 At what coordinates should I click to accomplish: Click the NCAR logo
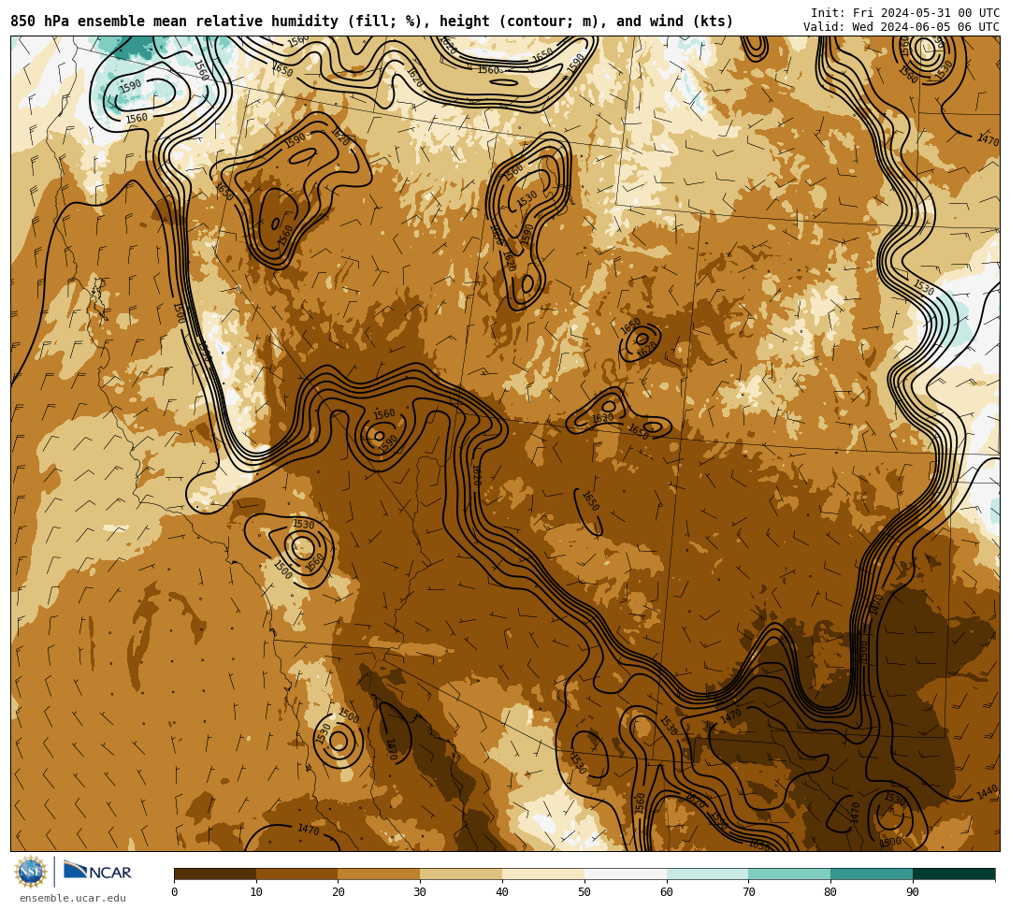[98, 872]
